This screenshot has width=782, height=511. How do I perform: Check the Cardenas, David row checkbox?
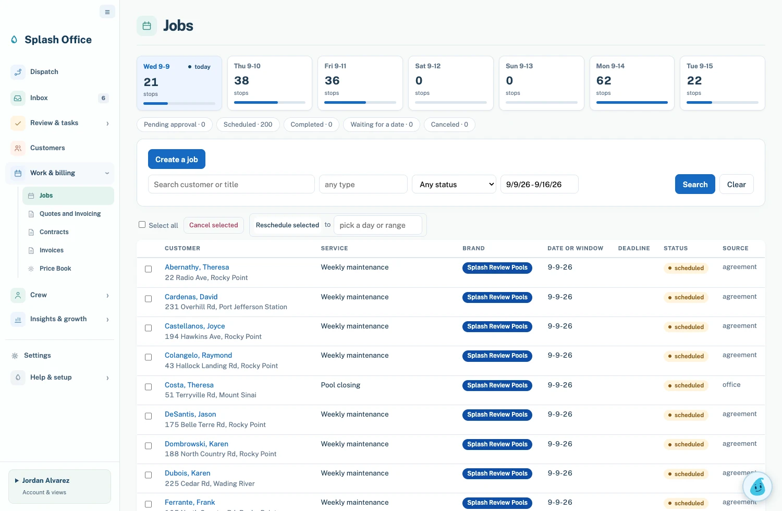148,299
